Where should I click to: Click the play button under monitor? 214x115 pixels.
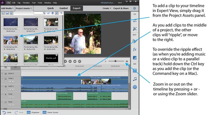(x=65, y=61)
